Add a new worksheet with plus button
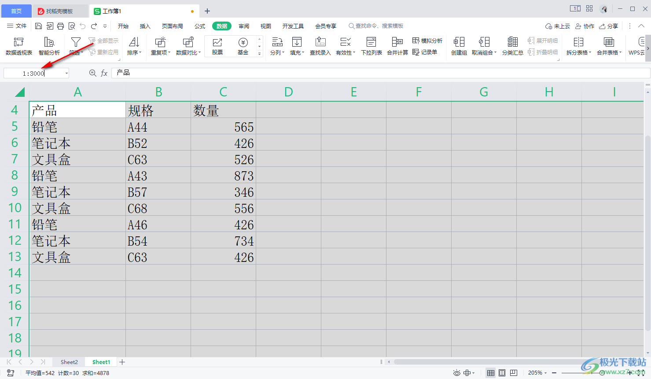Screen dimensions: 651x379 pyautogui.click(x=122, y=362)
